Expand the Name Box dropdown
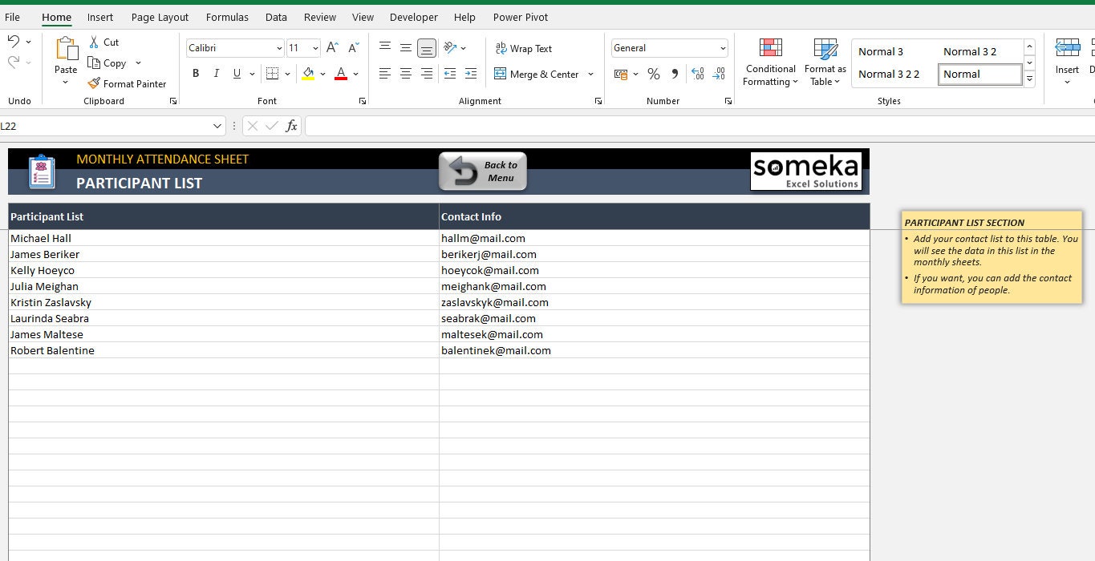 coord(217,126)
